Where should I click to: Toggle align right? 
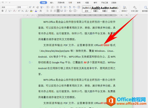click(x=55, y=11)
